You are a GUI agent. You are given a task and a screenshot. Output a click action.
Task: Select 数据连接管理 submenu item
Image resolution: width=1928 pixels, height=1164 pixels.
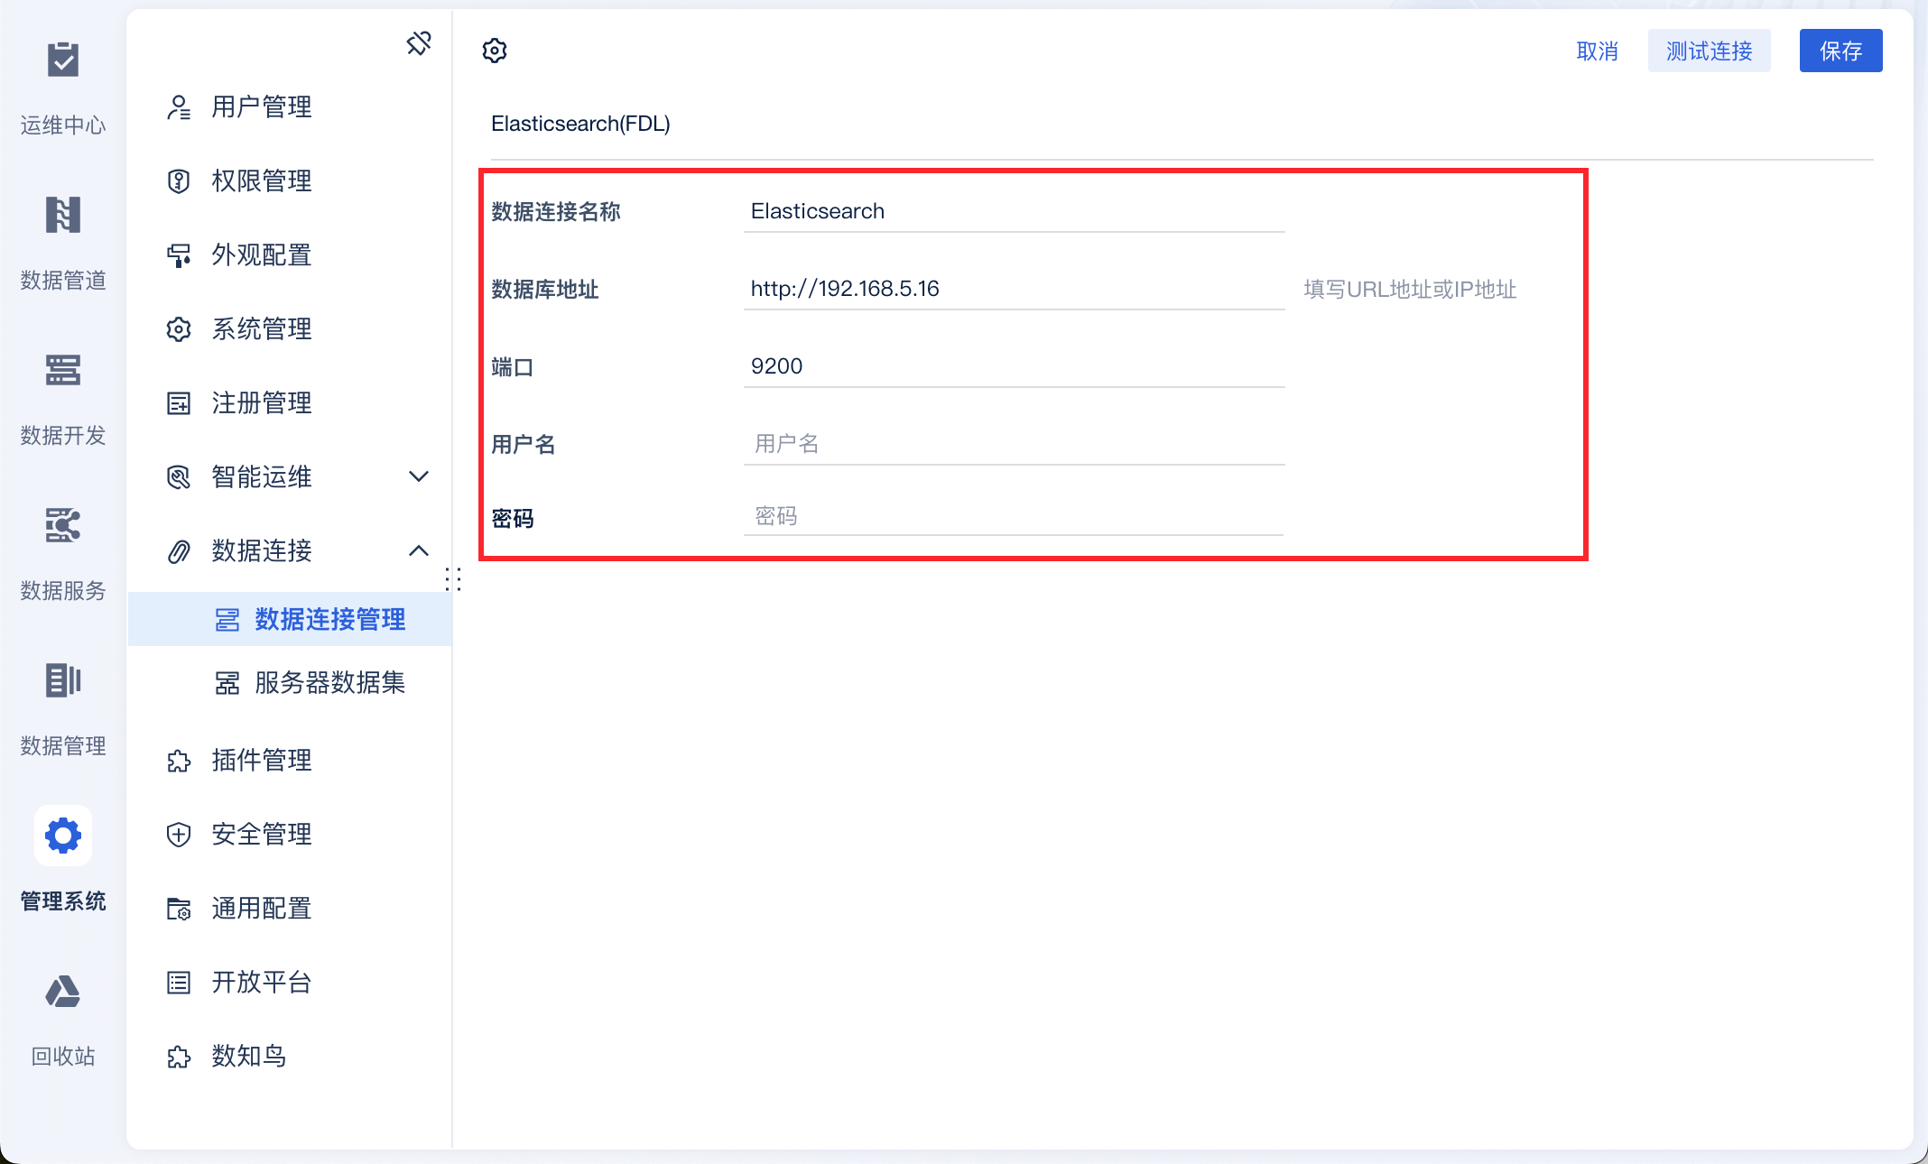pos(290,619)
